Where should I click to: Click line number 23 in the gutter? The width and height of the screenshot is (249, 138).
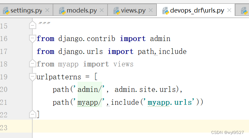point(4,128)
